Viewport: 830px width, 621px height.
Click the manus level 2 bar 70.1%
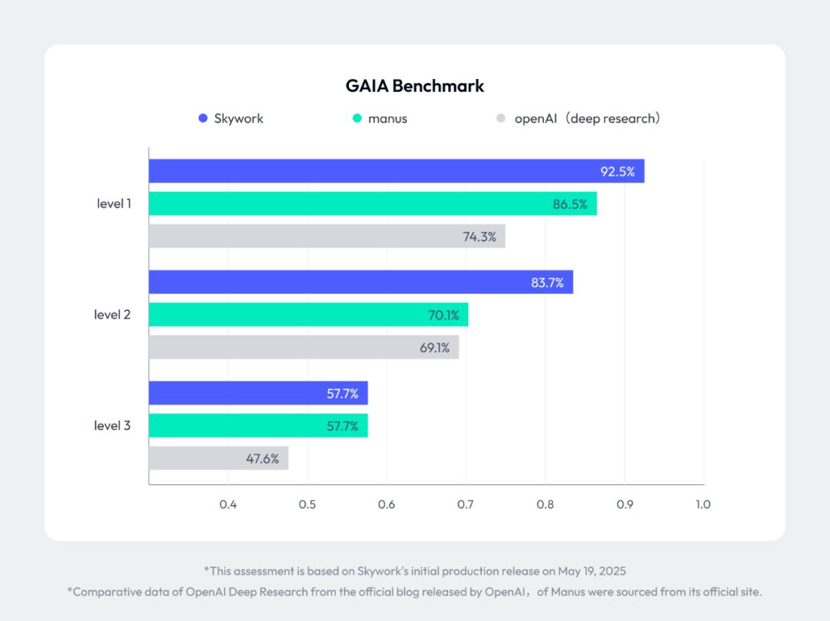tap(308, 315)
